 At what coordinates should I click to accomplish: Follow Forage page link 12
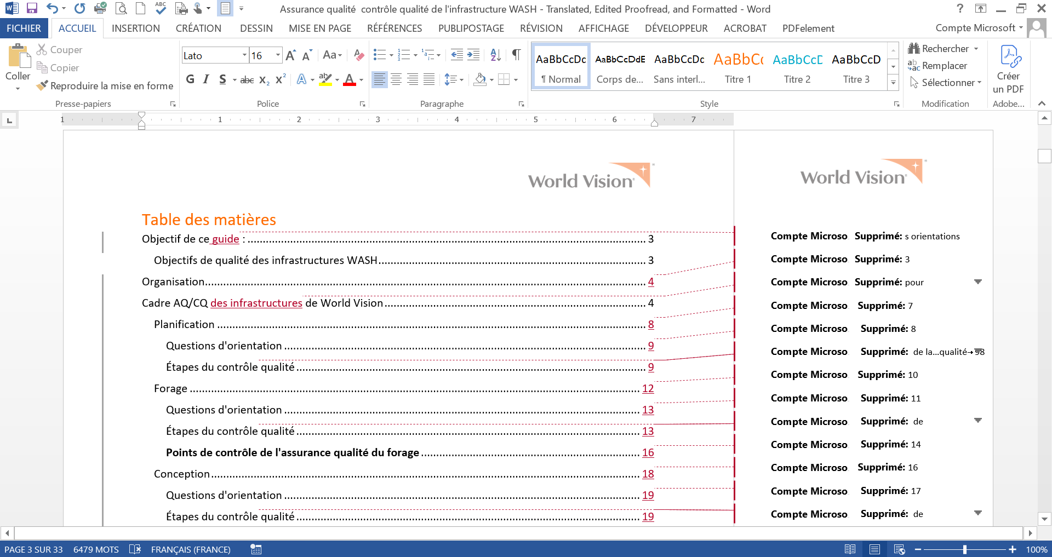coord(648,388)
